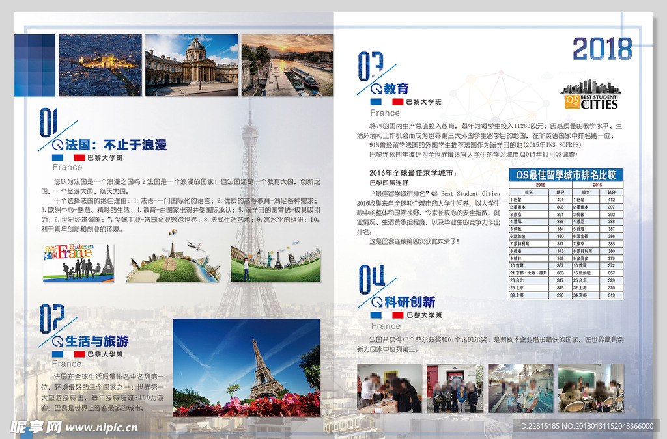
Task: Select the line 2016年全球最佳求学城市:
Action: point(412,173)
